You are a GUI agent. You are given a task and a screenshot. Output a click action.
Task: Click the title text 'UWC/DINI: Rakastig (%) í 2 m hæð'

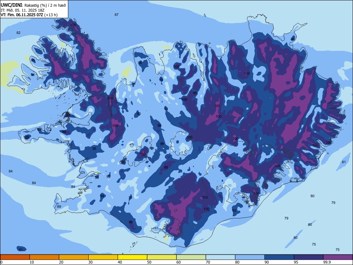[33, 5]
